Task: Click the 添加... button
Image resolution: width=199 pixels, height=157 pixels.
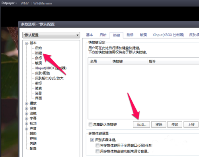Action: click(x=141, y=124)
